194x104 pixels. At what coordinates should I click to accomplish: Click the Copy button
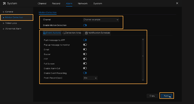[x=152, y=96]
